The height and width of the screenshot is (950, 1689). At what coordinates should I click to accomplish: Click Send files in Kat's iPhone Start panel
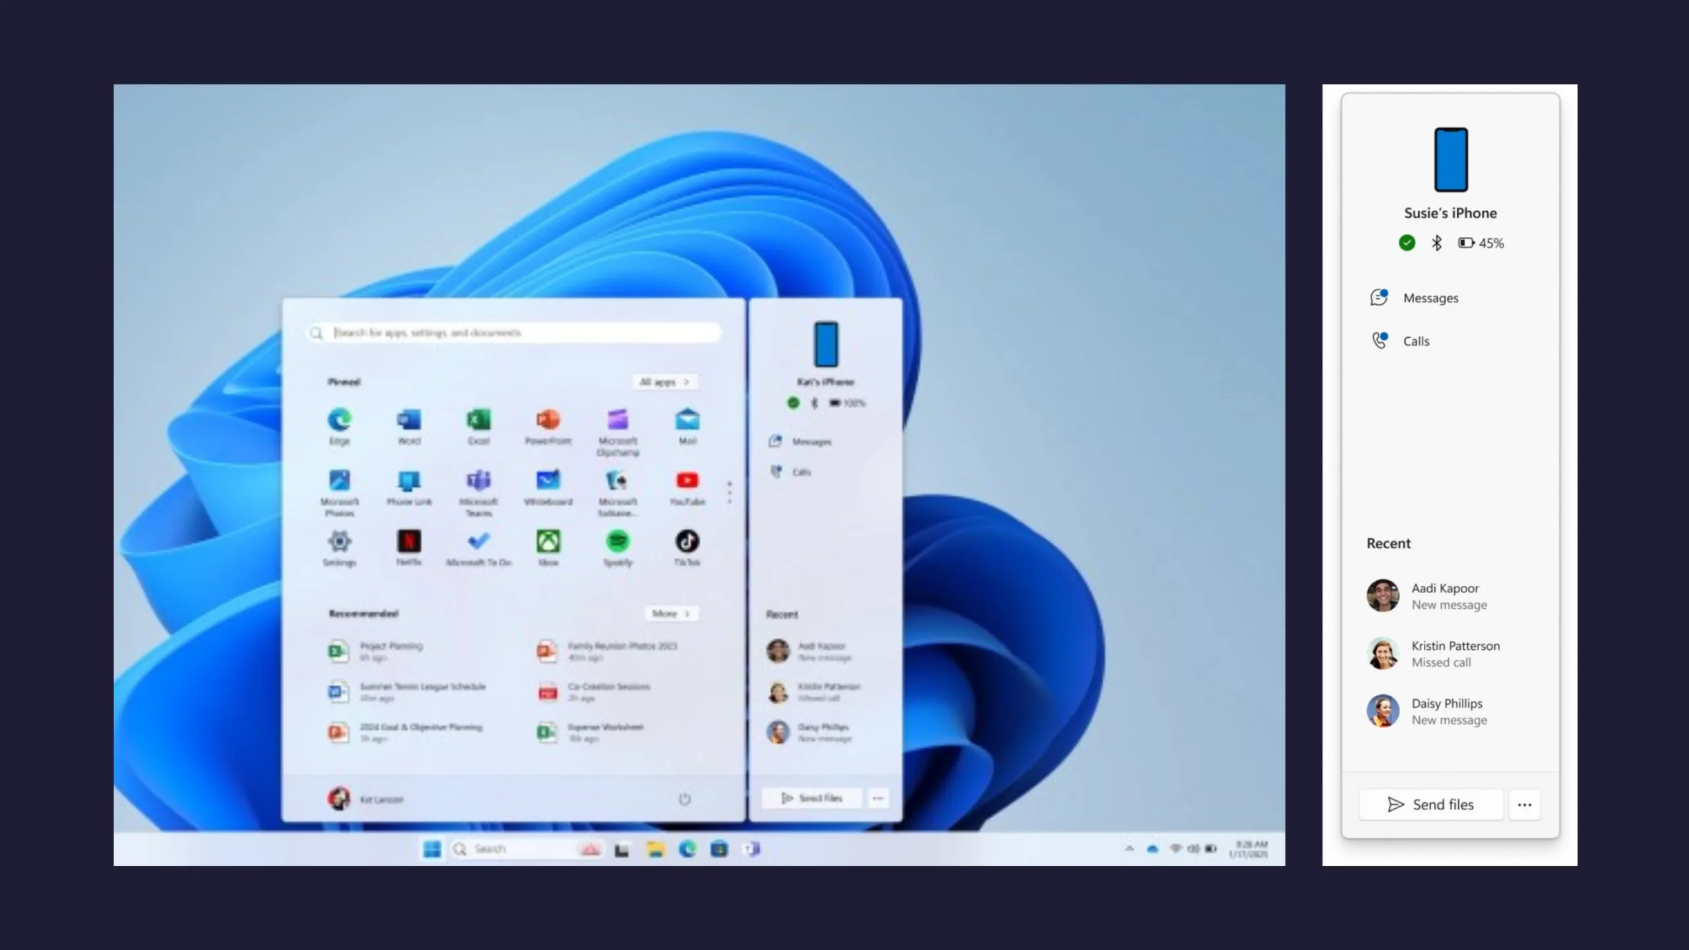click(812, 798)
